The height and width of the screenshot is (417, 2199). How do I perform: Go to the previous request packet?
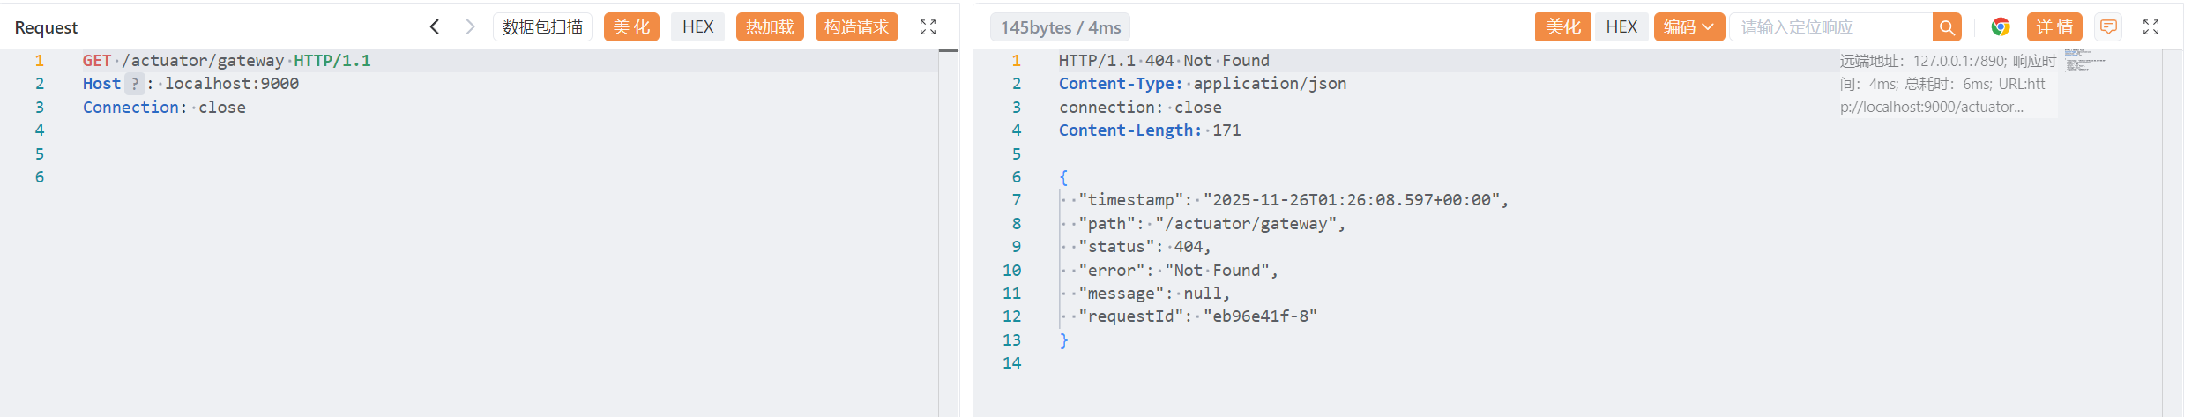tap(435, 26)
